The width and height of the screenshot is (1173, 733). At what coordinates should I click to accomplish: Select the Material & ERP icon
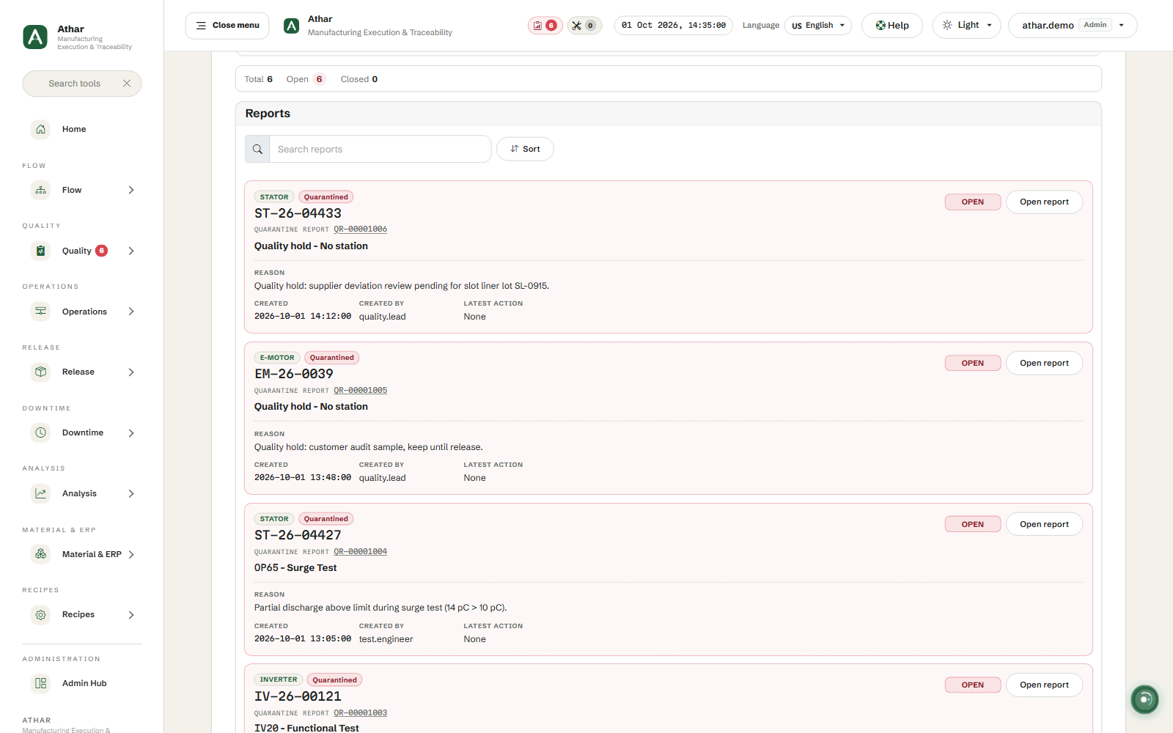[x=41, y=554]
